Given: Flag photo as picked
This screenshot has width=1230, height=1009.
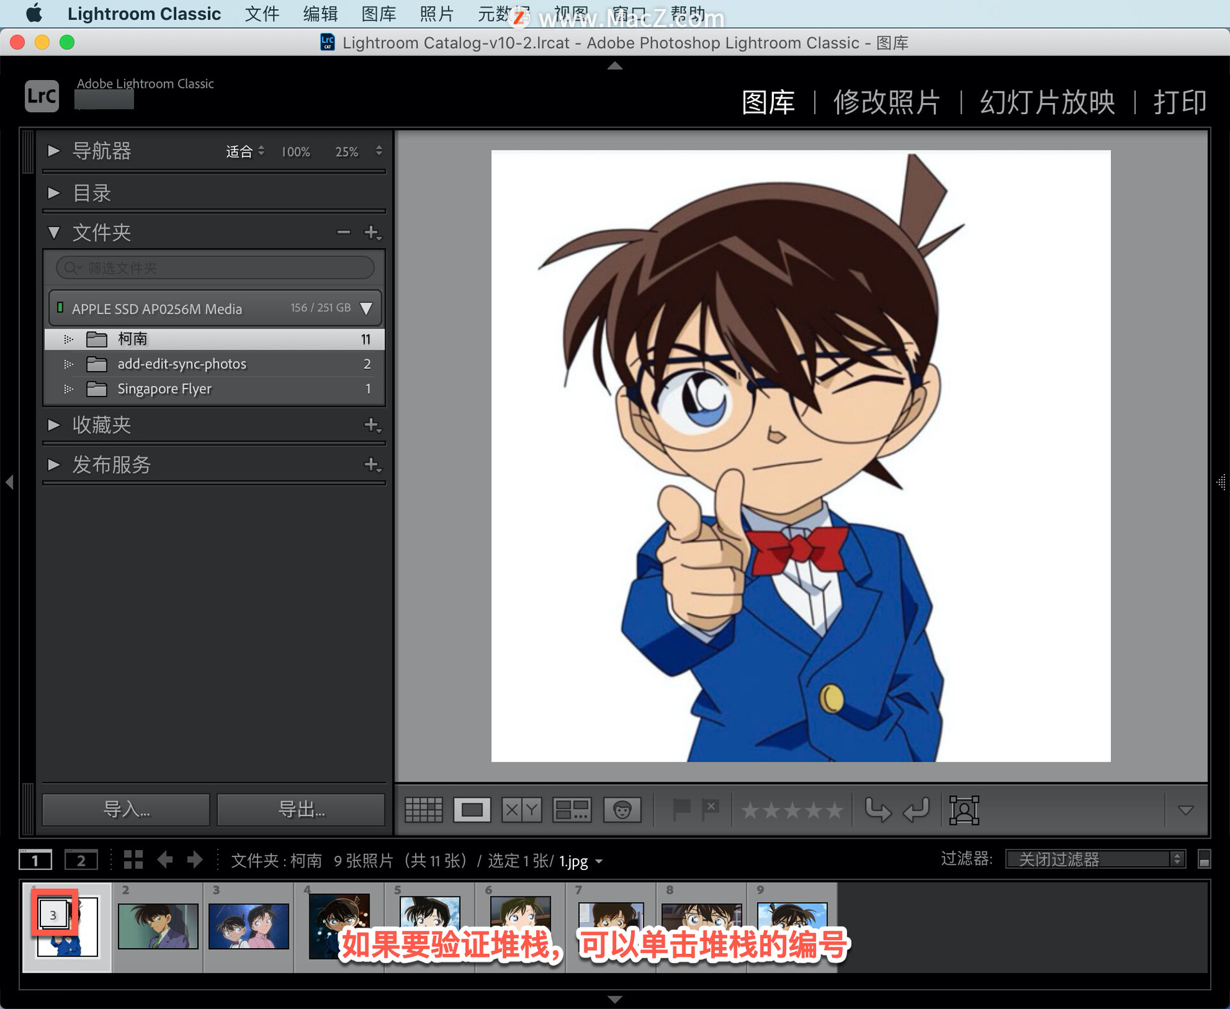Looking at the screenshot, I should tap(681, 810).
